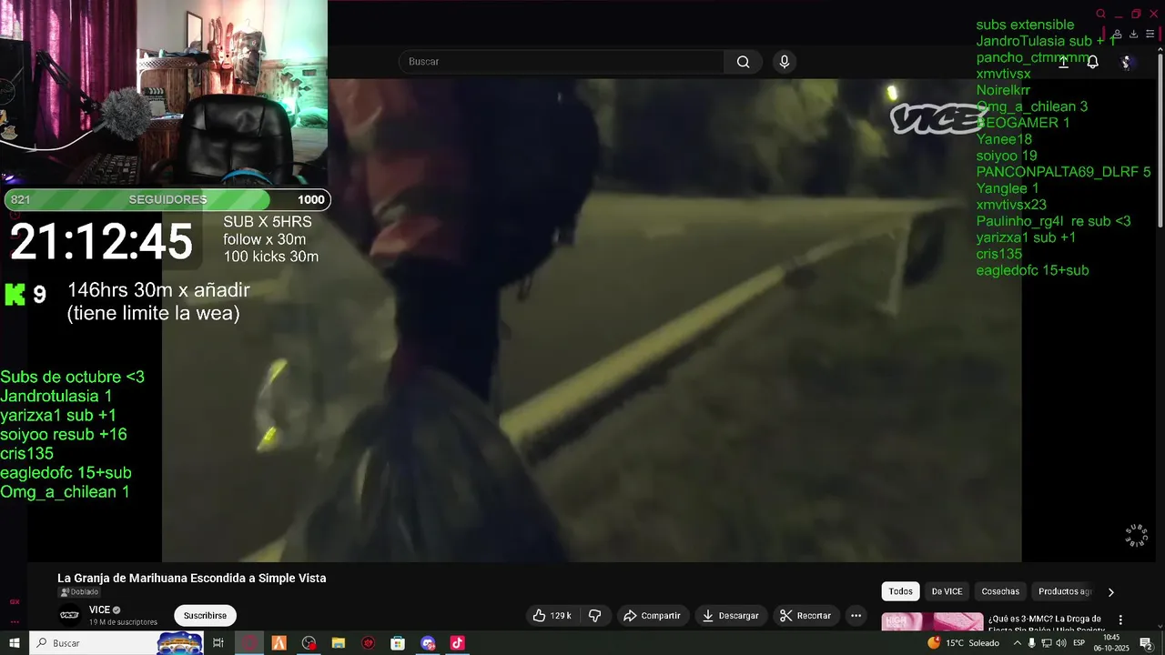
Task: Open the ¿Qué es 3-MMC? video thumbnail
Action: pos(932,622)
